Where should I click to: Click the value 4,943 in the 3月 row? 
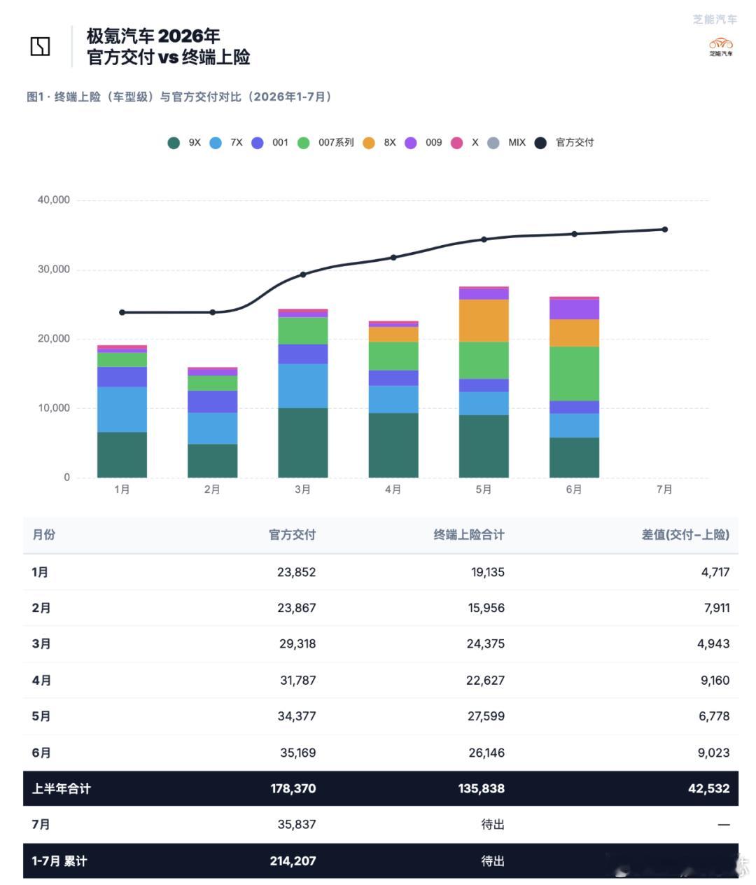[713, 644]
